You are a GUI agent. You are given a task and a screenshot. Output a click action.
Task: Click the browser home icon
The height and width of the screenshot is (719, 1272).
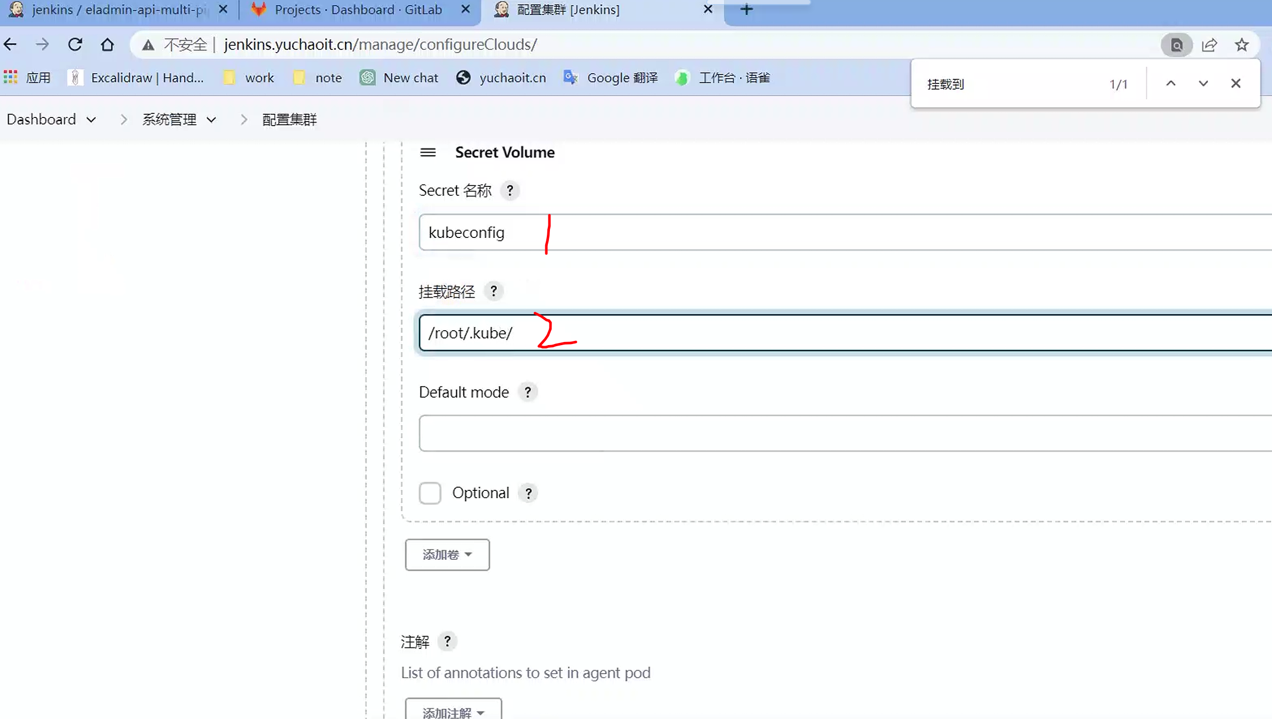click(107, 45)
